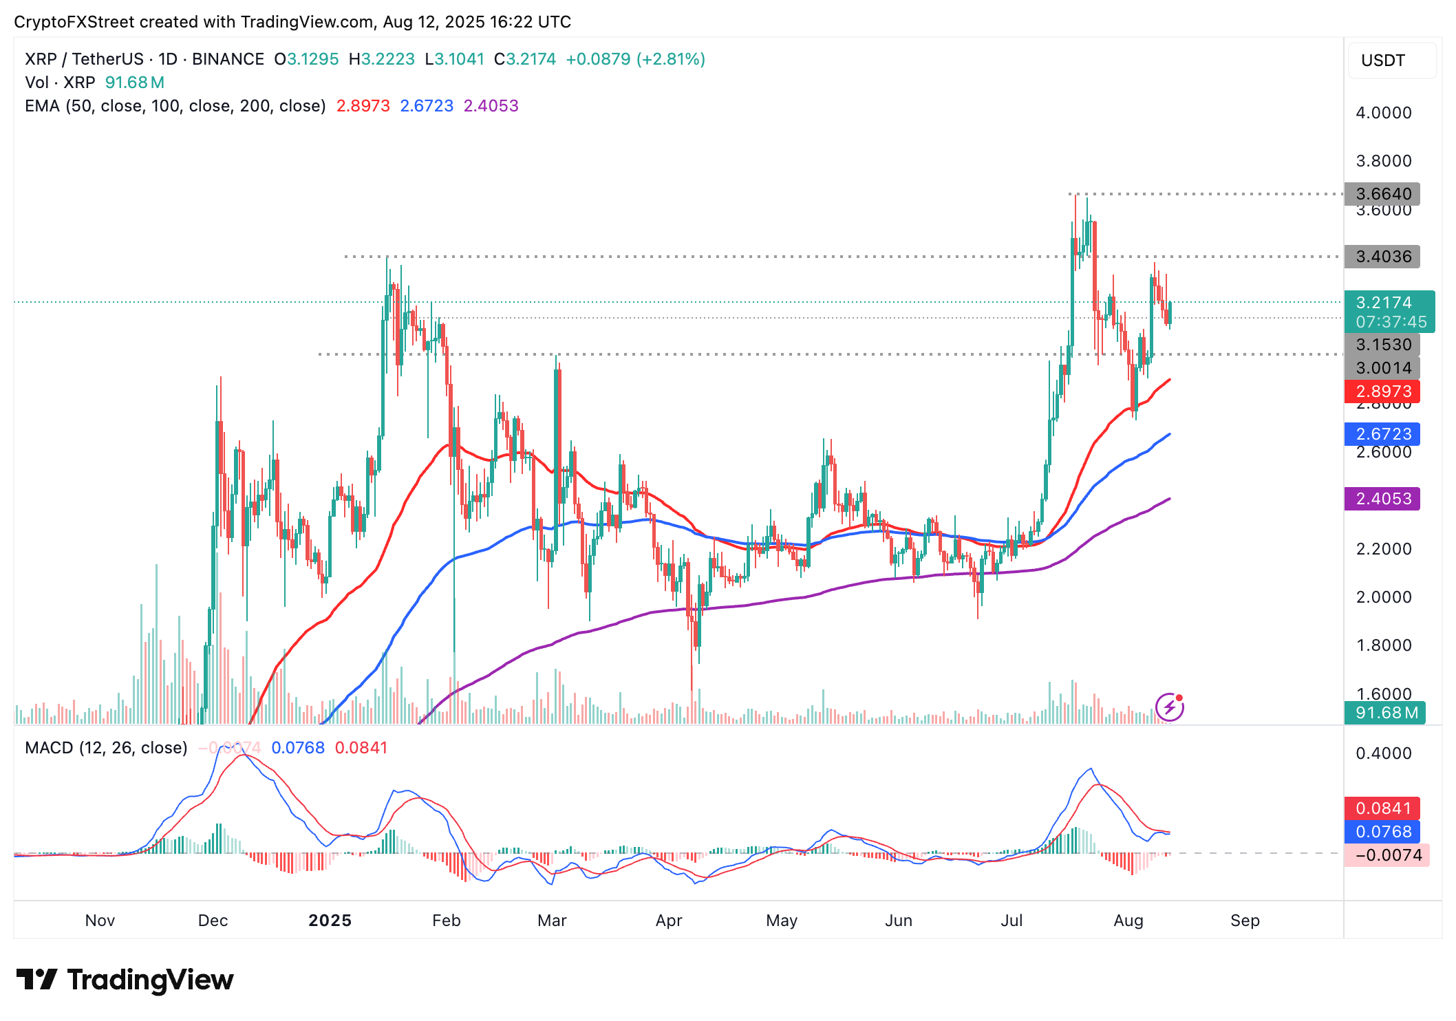Select the MACD (12, 26, close) legend
1456x1021 pixels.
pyautogui.click(x=106, y=748)
